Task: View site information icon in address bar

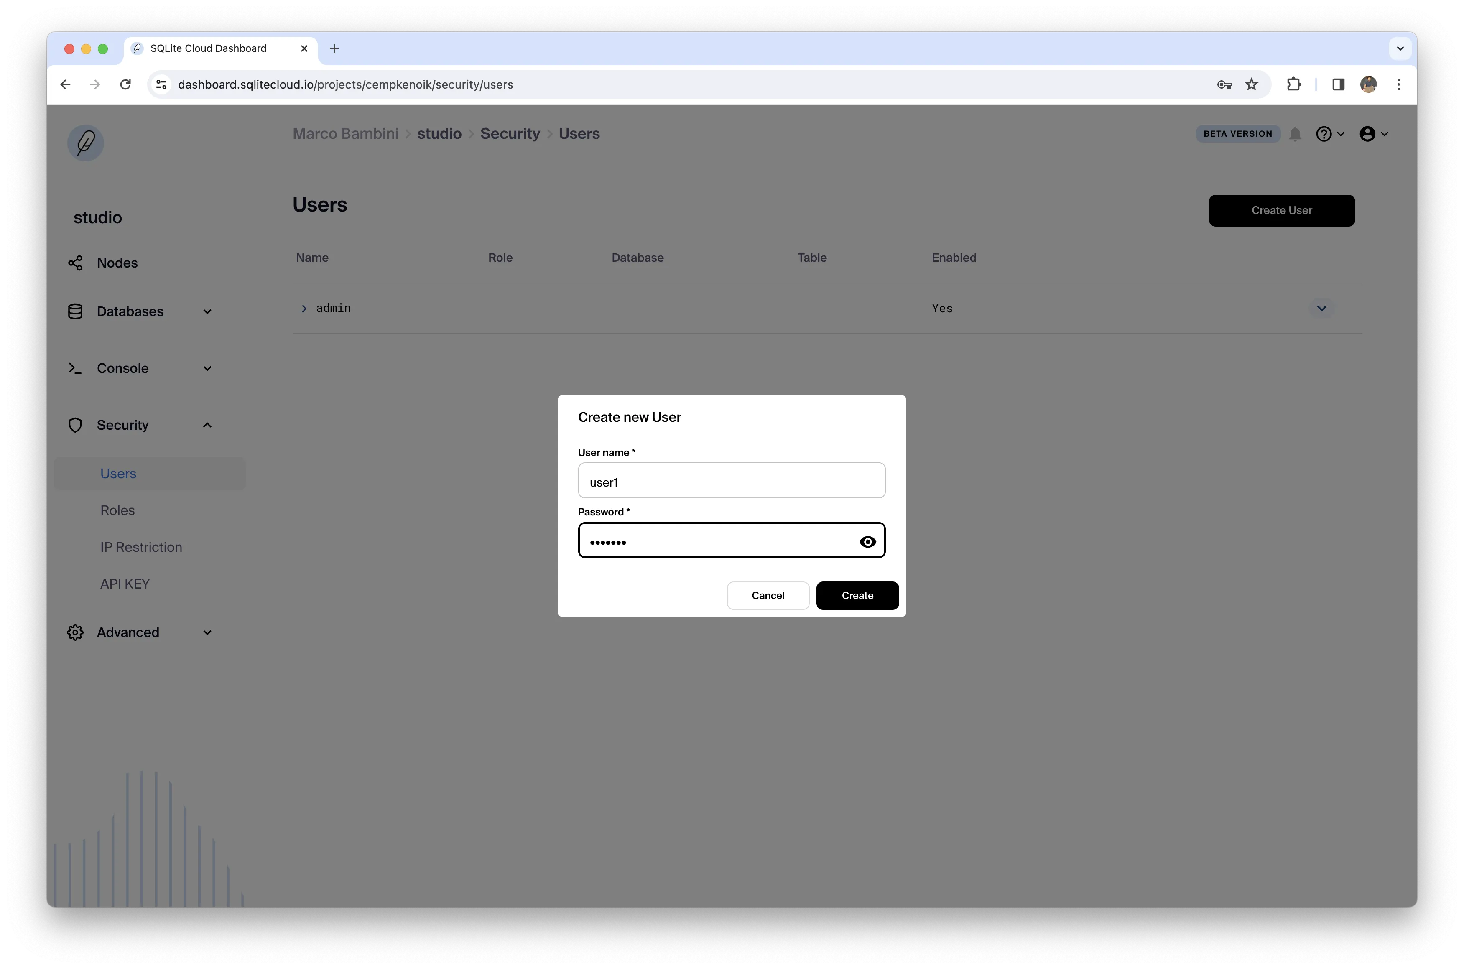Action: 161,84
